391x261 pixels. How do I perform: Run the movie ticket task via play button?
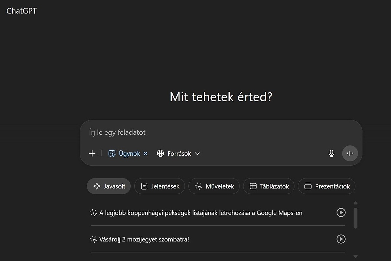pyautogui.click(x=341, y=239)
